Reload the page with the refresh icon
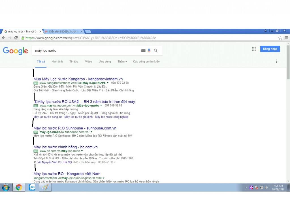Viewport: 290px width, 217px height. coord(16,38)
